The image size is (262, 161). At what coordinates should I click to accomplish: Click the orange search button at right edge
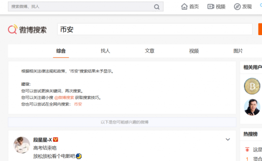(x=260, y=29)
